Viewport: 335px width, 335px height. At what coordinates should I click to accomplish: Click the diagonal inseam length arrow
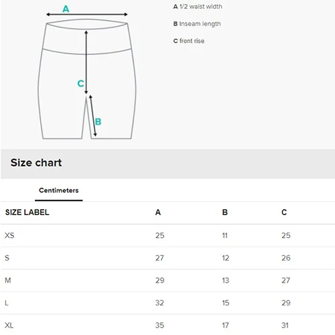point(93,115)
